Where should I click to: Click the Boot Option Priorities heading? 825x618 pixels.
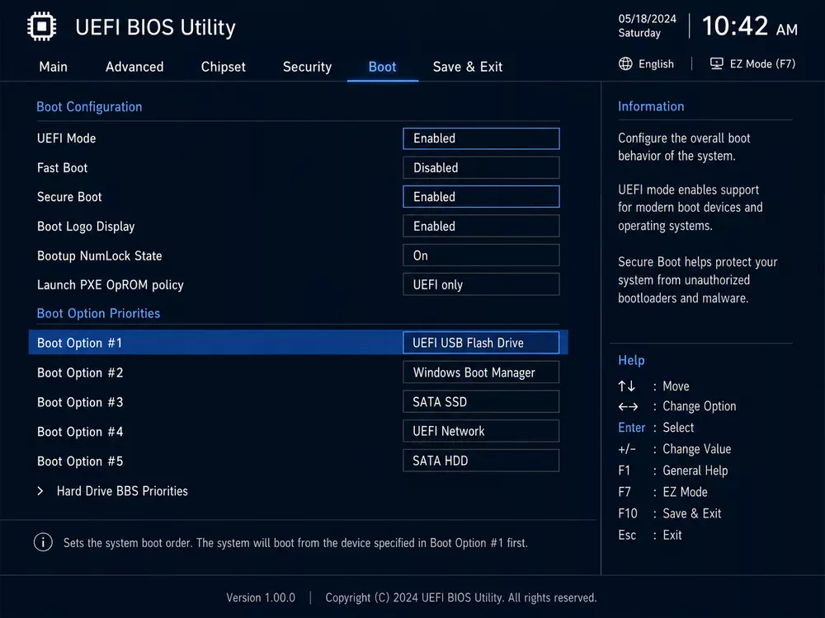(98, 313)
